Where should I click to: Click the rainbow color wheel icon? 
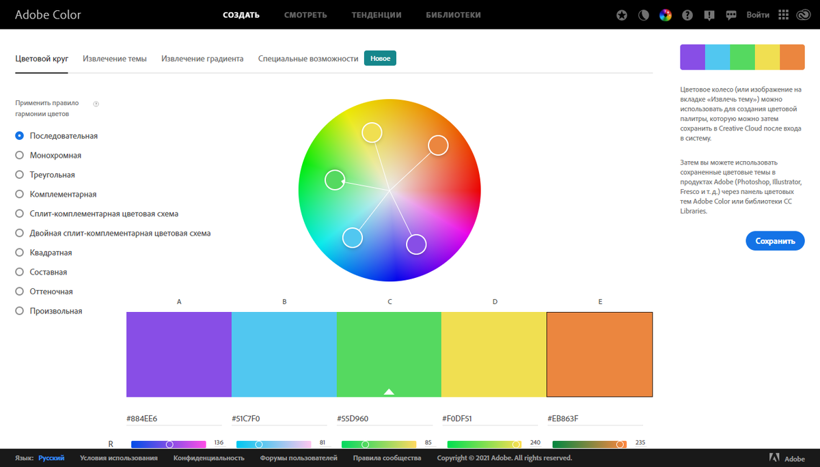click(x=665, y=15)
